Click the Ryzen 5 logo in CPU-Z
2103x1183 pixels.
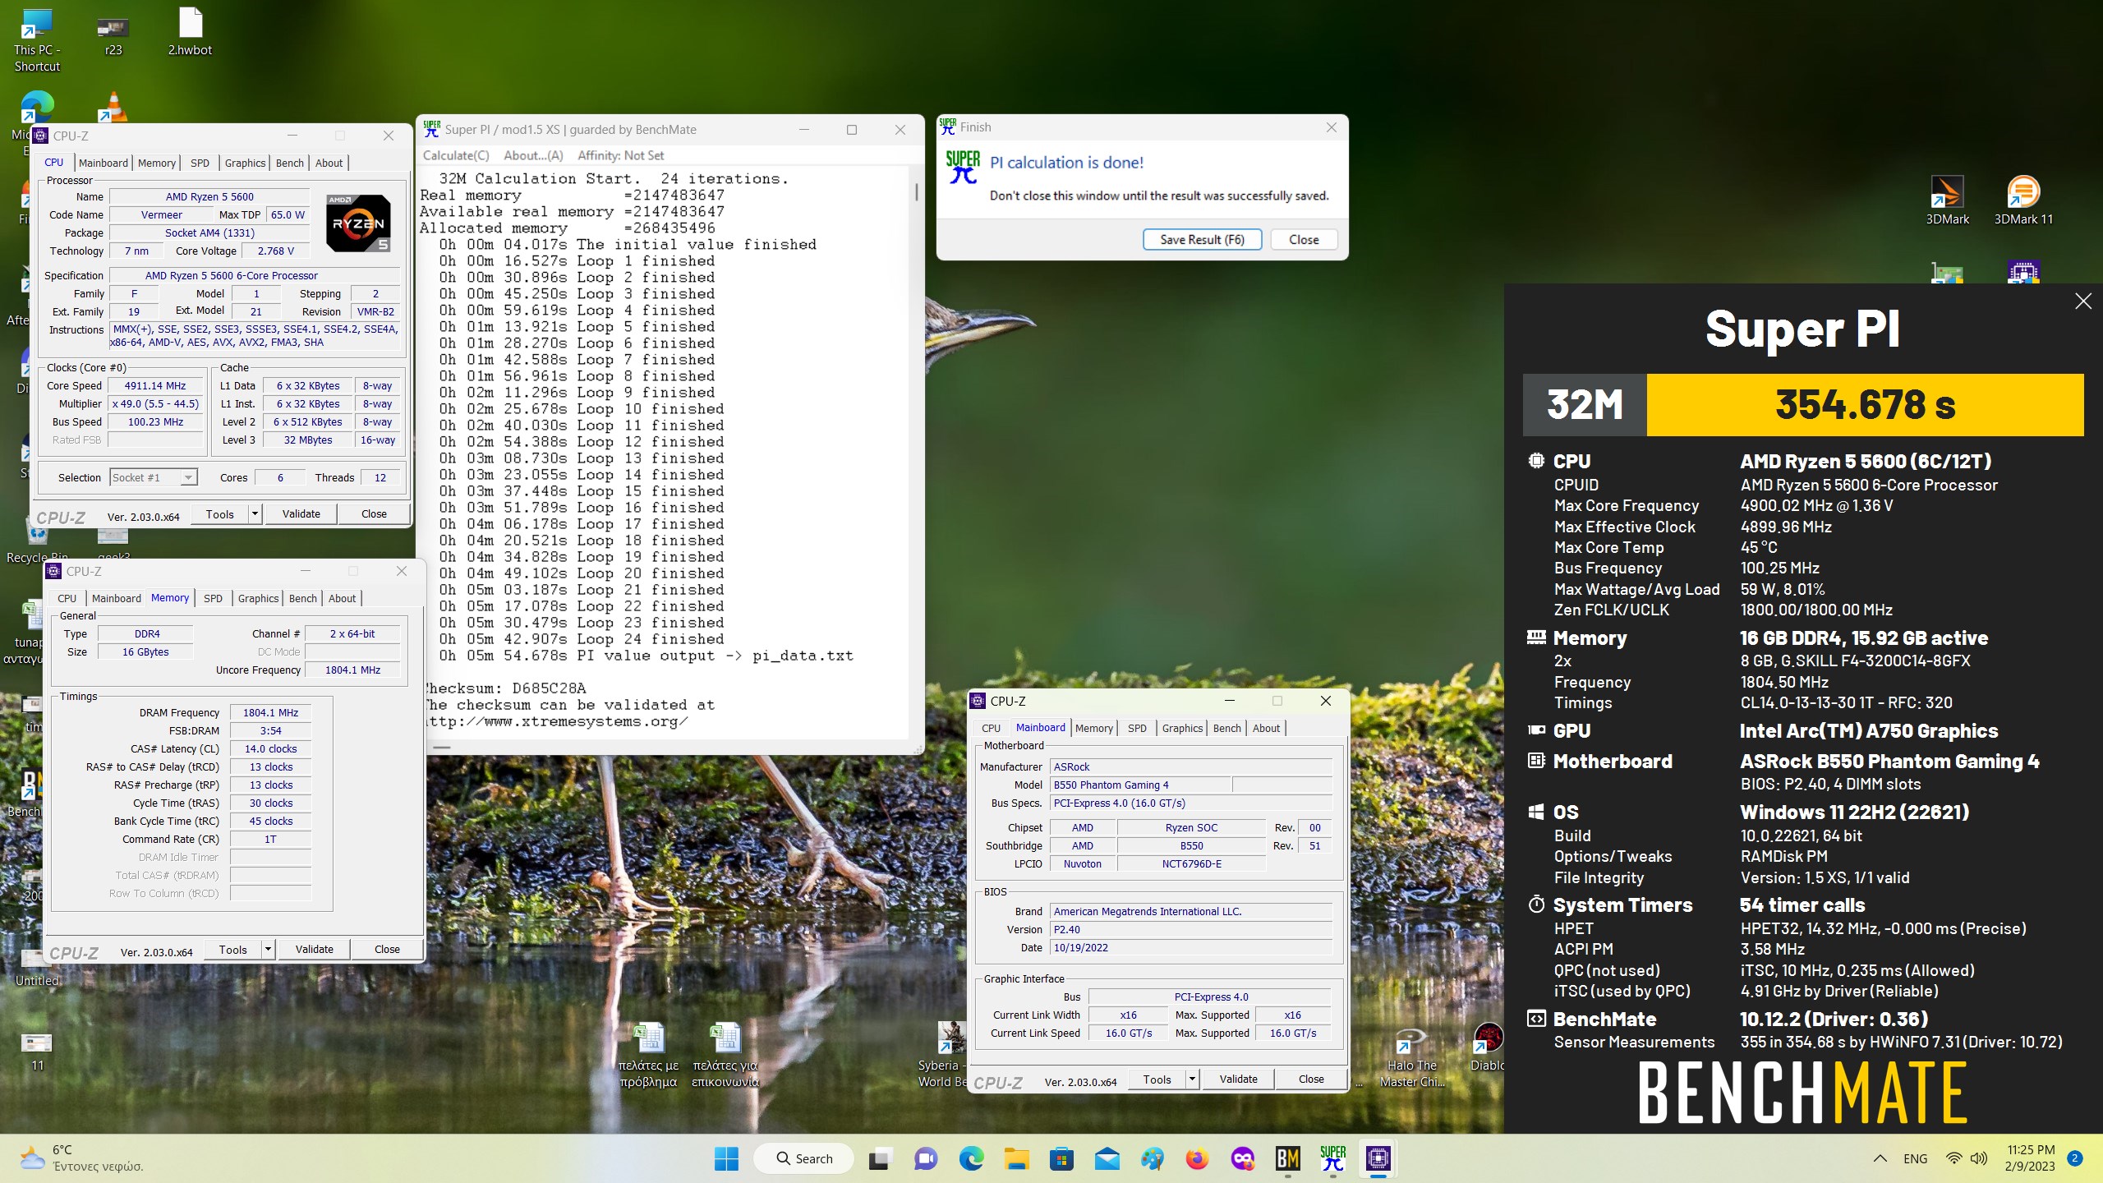click(x=358, y=223)
